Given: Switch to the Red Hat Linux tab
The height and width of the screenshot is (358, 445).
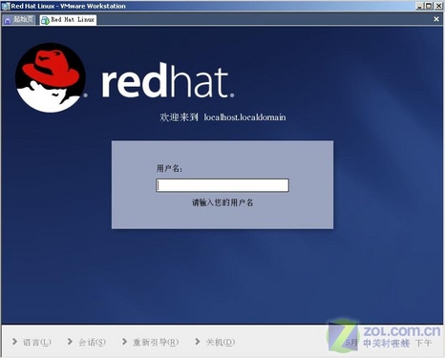Looking at the screenshot, I should [68, 20].
